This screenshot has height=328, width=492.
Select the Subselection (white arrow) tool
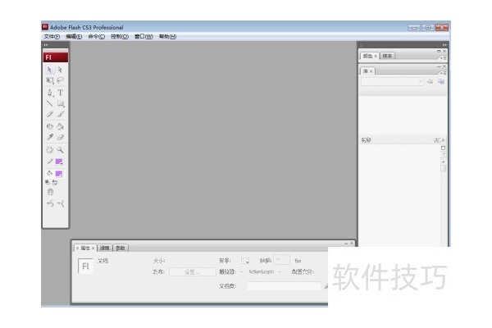[60, 70]
